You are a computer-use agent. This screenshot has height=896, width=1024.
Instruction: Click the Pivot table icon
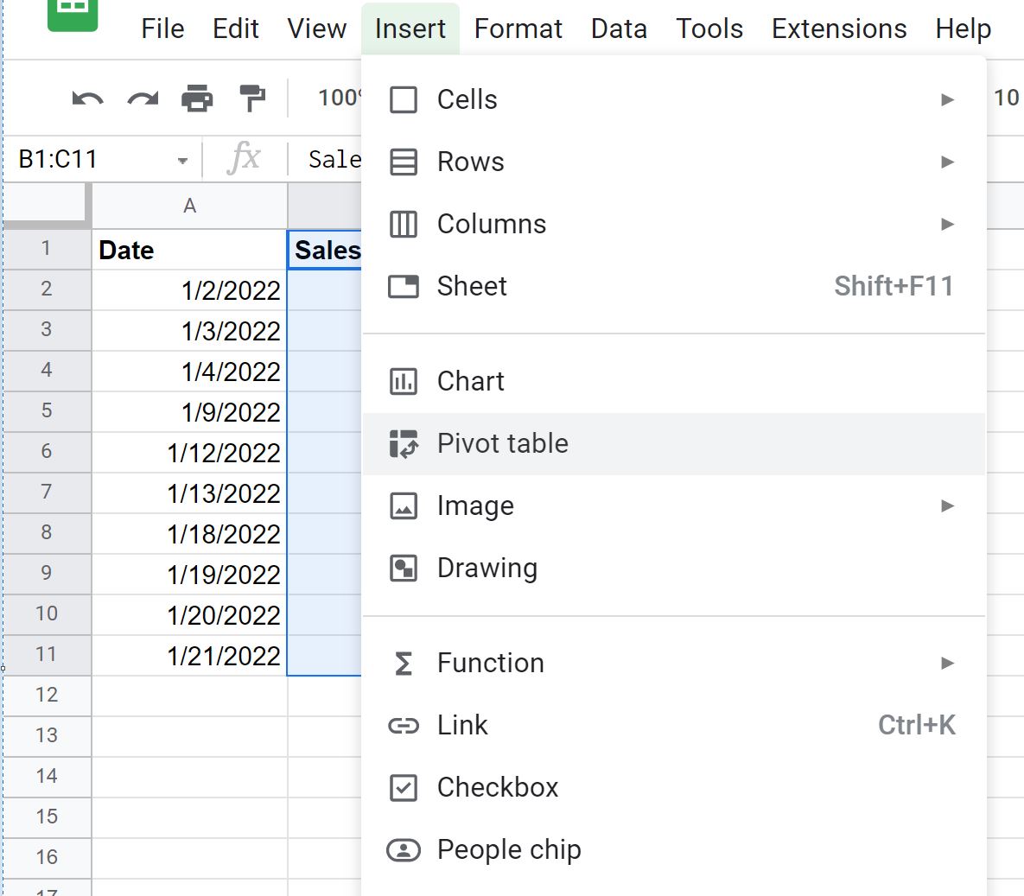(x=403, y=444)
